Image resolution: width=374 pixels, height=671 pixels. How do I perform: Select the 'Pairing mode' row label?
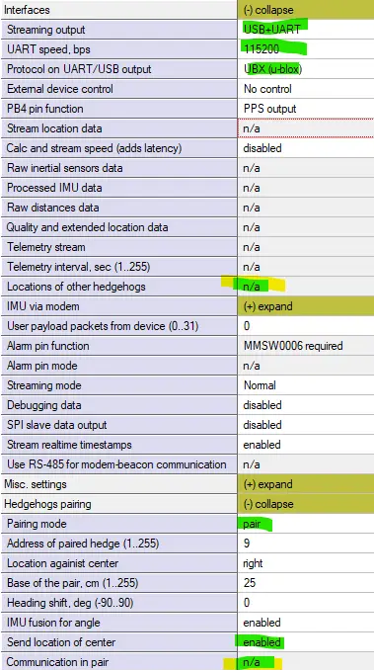click(37, 524)
